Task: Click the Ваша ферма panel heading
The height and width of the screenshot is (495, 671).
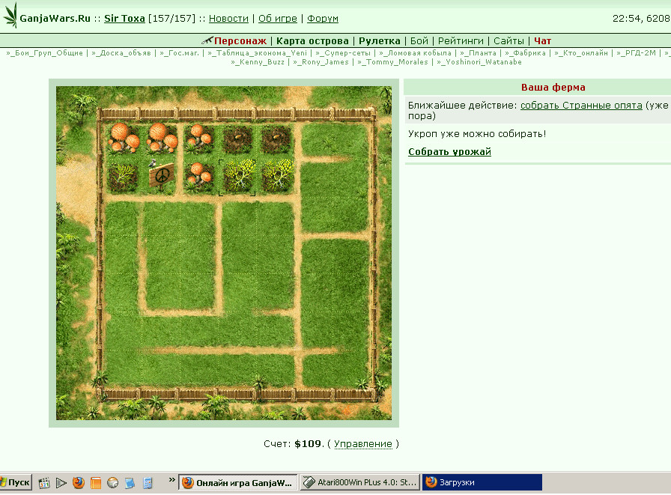Action: coord(553,88)
